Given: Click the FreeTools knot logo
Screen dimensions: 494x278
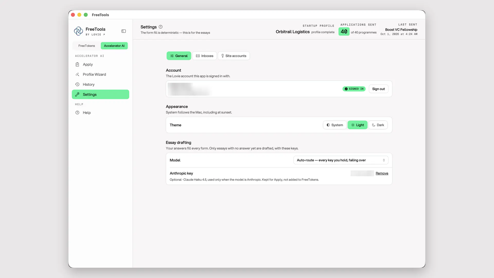Looking at the screenshot, I should pos(78,31).
